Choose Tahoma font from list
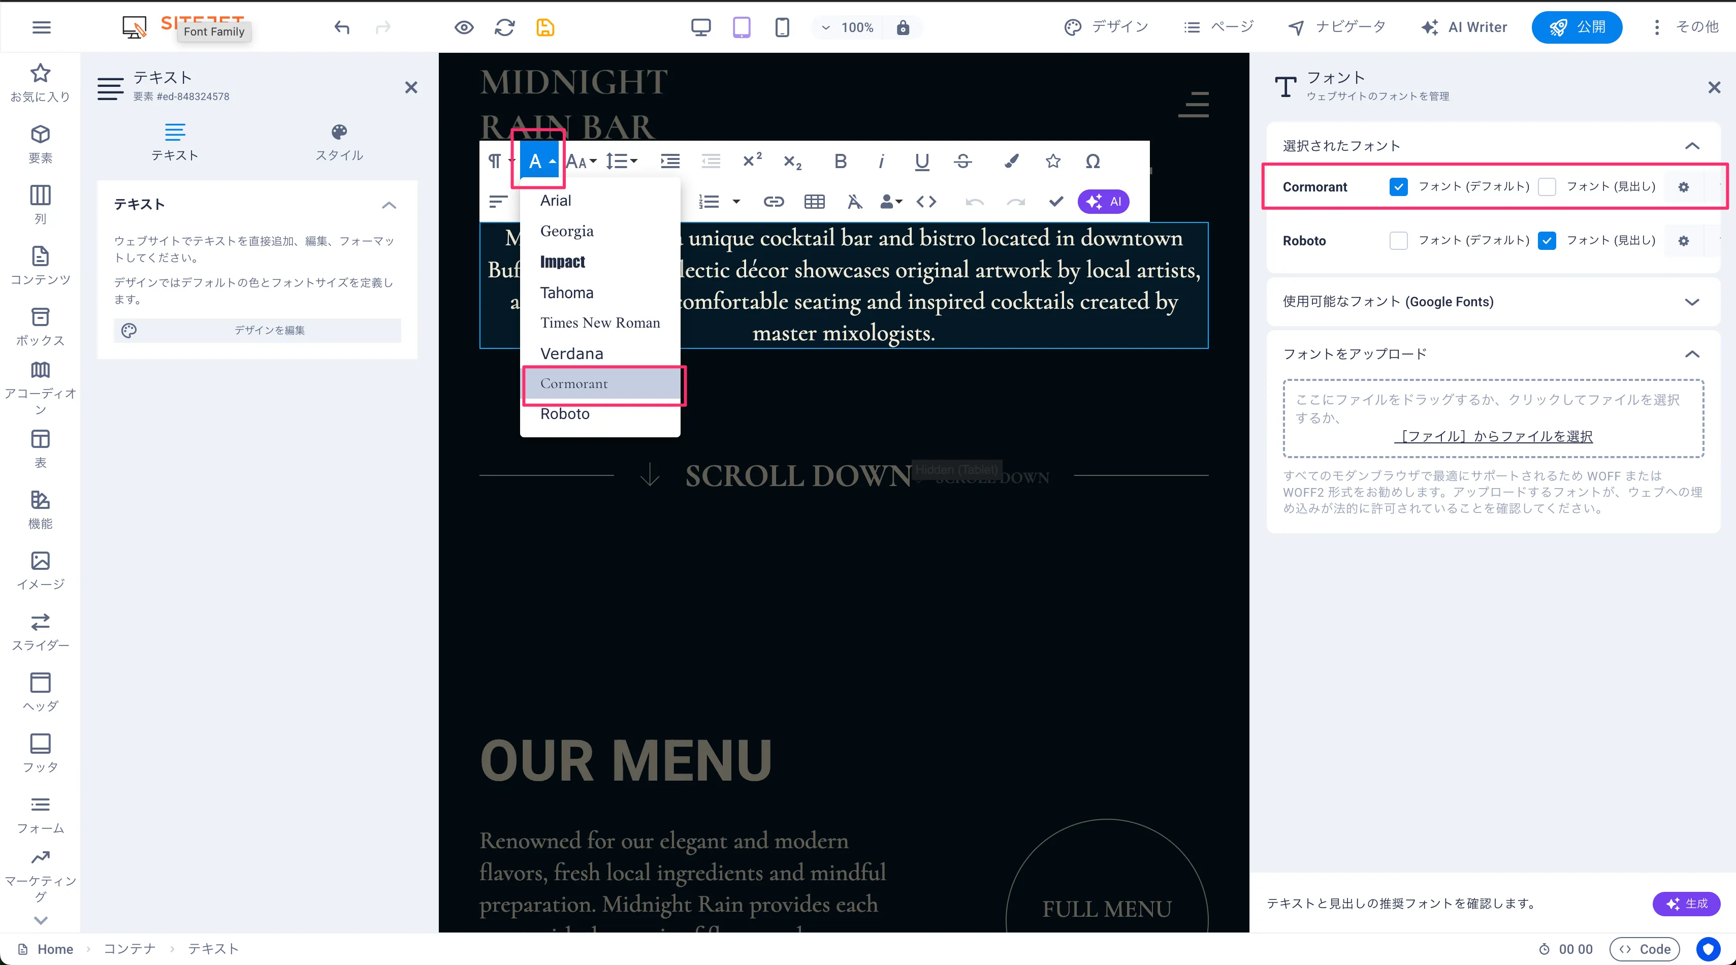 (600, 293)
